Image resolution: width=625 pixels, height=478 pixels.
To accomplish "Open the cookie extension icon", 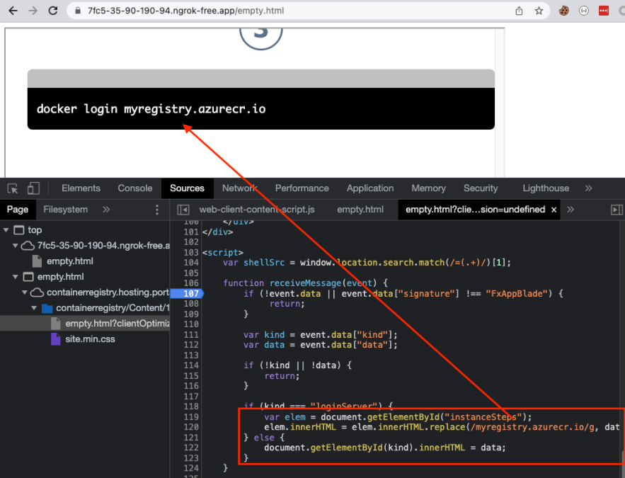I will pos(563,11).
